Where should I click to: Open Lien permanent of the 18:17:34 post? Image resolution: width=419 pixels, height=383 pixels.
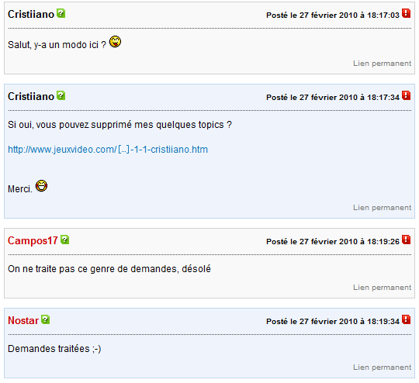click(382, 208)
